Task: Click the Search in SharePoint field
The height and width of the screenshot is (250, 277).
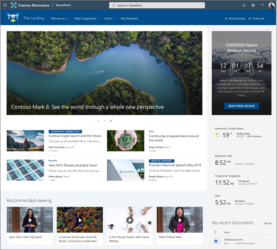Action: click(x=157, y=5)
